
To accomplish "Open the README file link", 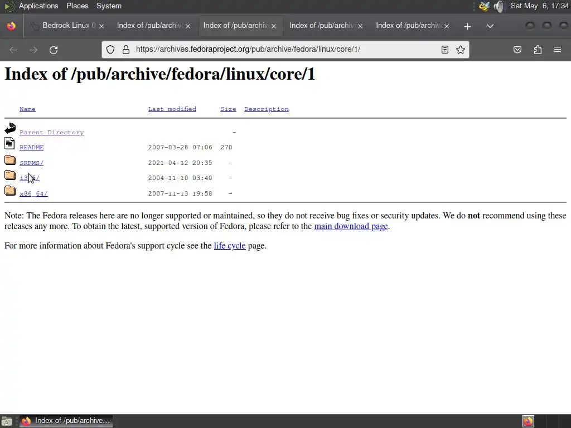I will (32, 147).
